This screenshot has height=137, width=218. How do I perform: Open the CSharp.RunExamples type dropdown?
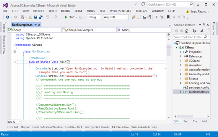click(89, 30)
